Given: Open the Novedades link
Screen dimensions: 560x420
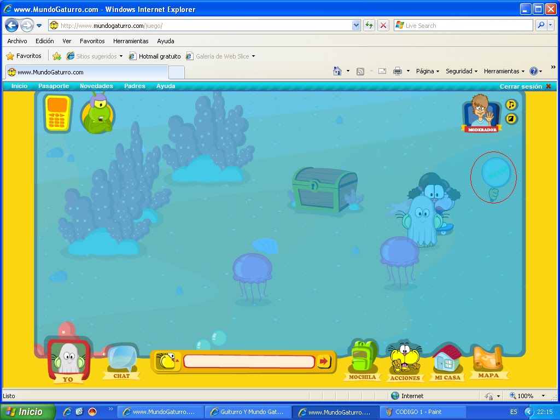Looking at the screenshot, I should (96, 86).
